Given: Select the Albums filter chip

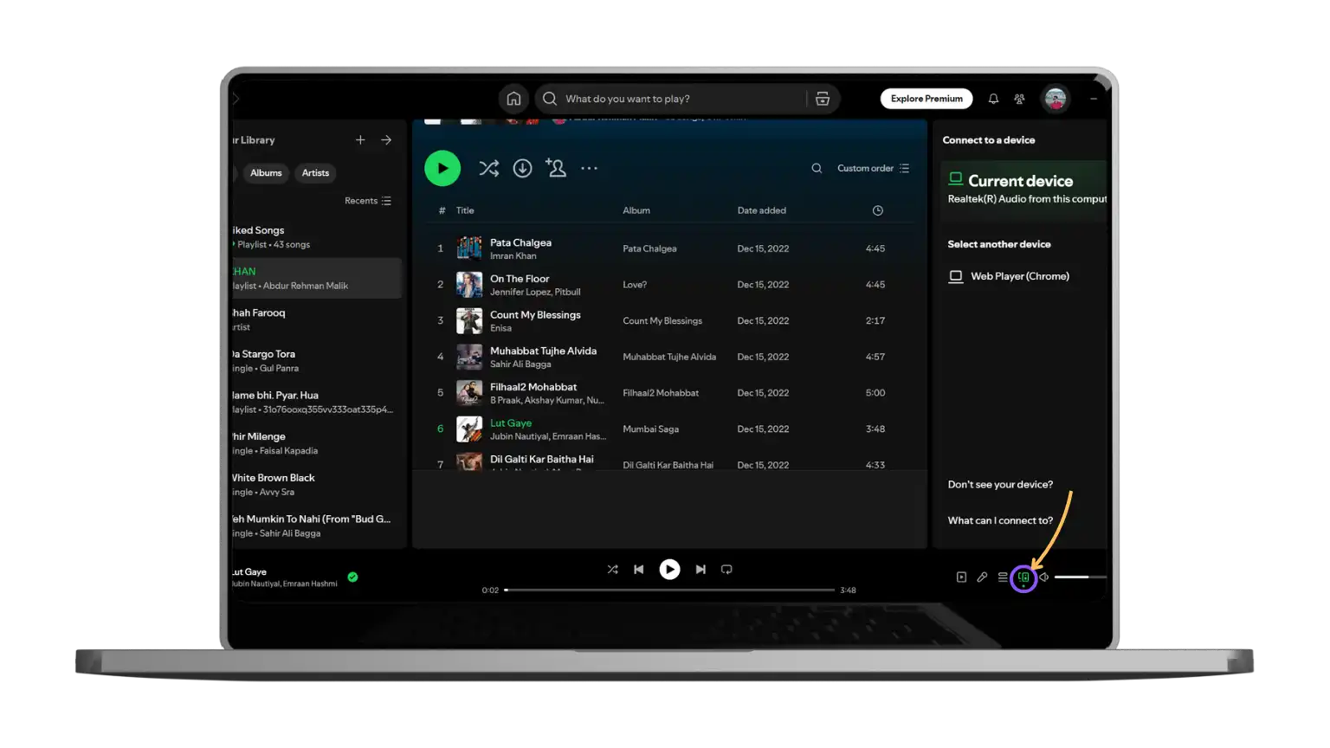Looking at the screenshot, I should tap(266, 173).
